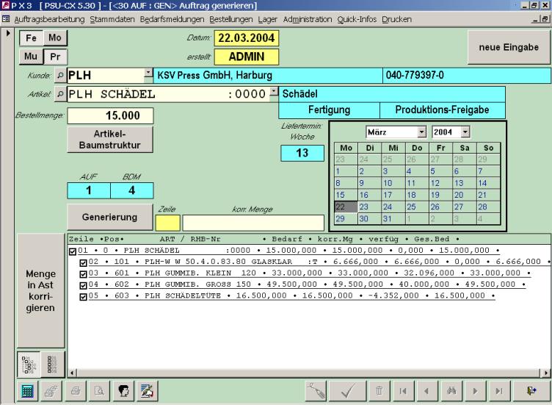Open the Stammdaten menu
Viewport: 552px width, 405px height.
click(x=112, y=18)
